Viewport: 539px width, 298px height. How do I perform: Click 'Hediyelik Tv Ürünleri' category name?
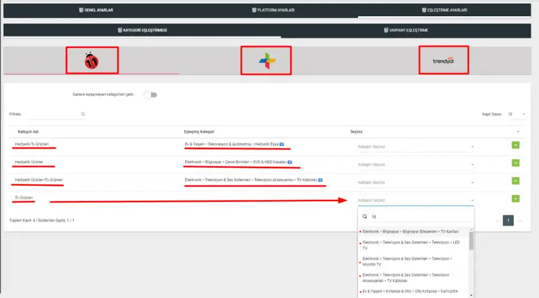coord(32,144)
